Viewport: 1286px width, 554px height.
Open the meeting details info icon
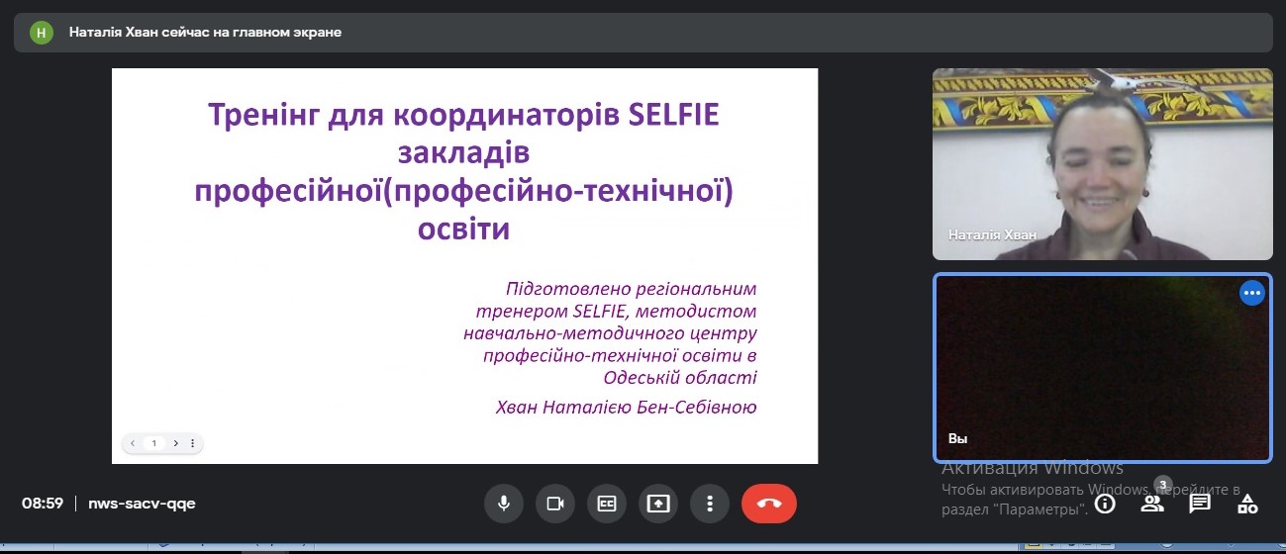click(1104, 504)
